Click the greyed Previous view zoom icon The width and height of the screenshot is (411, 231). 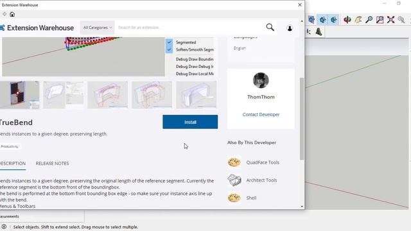coord(401,20)
